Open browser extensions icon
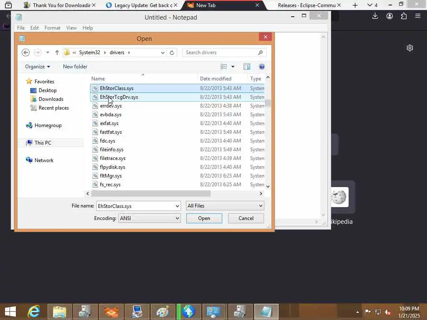The height and width of the screenshot is (320, 427). [404, 16]
